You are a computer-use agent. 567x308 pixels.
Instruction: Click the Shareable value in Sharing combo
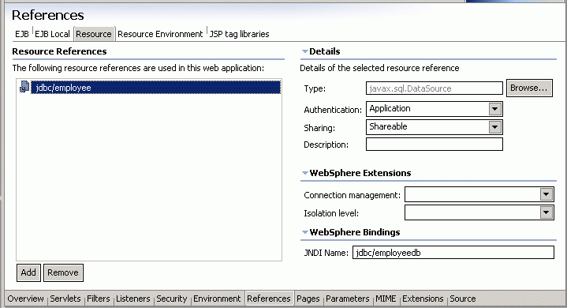388,126
